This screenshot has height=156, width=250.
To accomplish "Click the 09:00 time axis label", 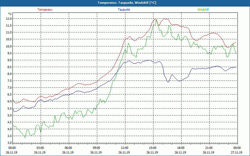I will [96, 148].
